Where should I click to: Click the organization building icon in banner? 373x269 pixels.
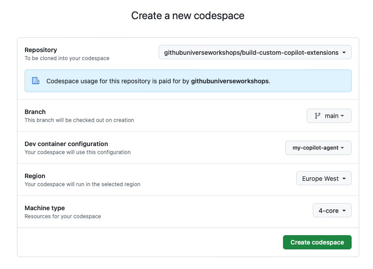[36, 81]
